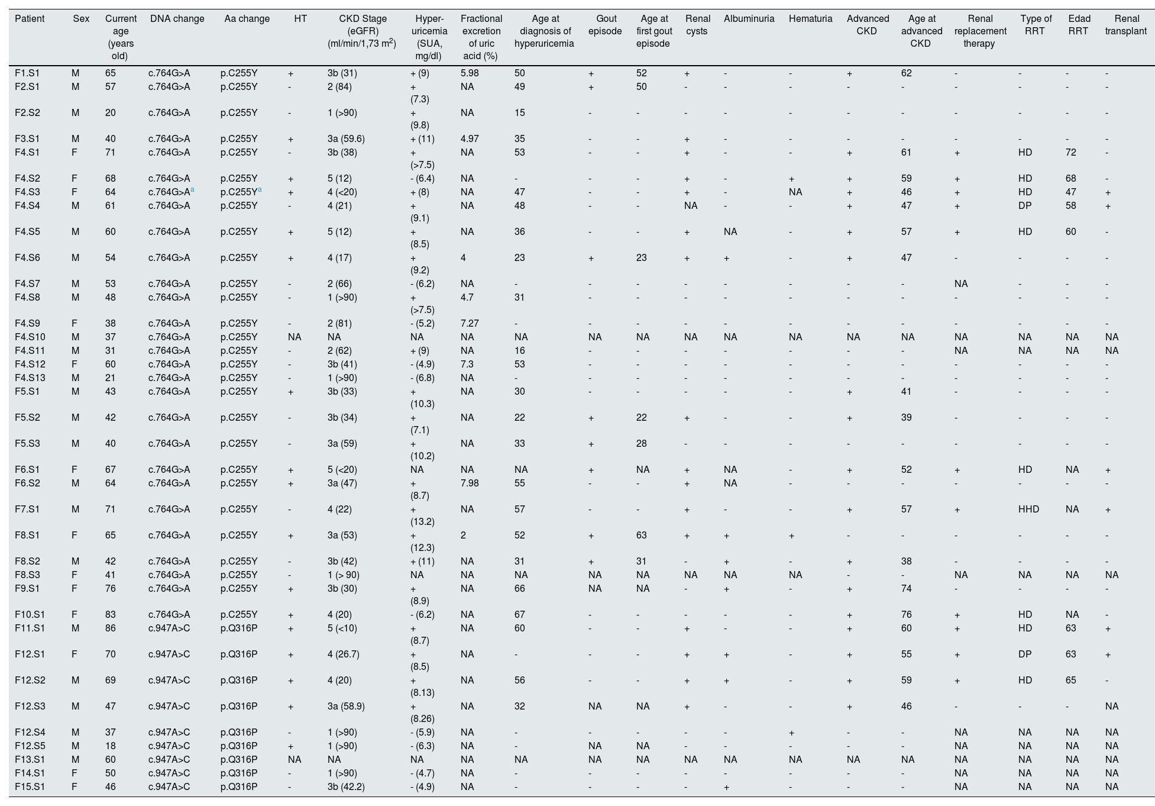The width and height of the screenshot is (1155, 806).
Task: Select first c.947A>C DNA change cell
Action: point(169,628)
